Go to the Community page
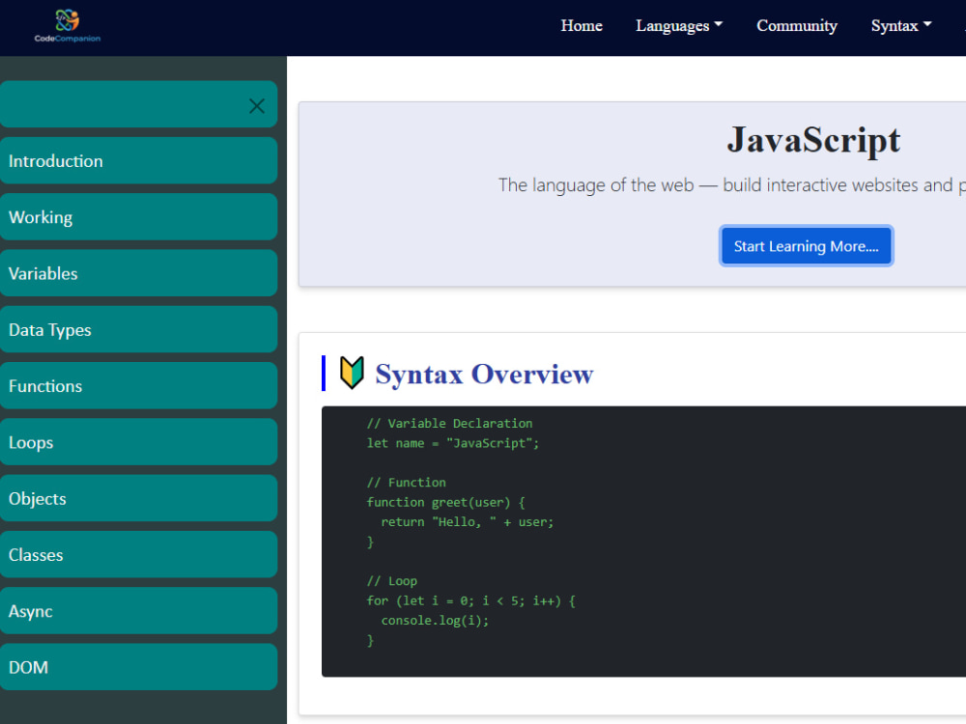Image resolution: width=966 pixels, height=724 pixels. pyautogui.click(x=797, y=26)
